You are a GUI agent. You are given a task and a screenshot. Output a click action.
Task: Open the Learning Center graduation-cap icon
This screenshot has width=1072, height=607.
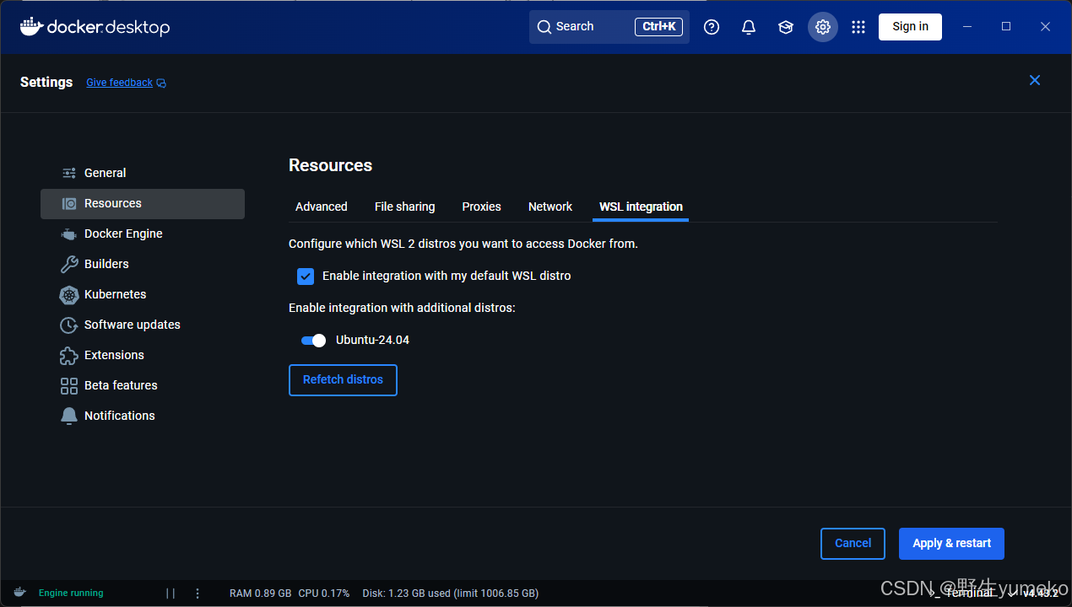786,27
